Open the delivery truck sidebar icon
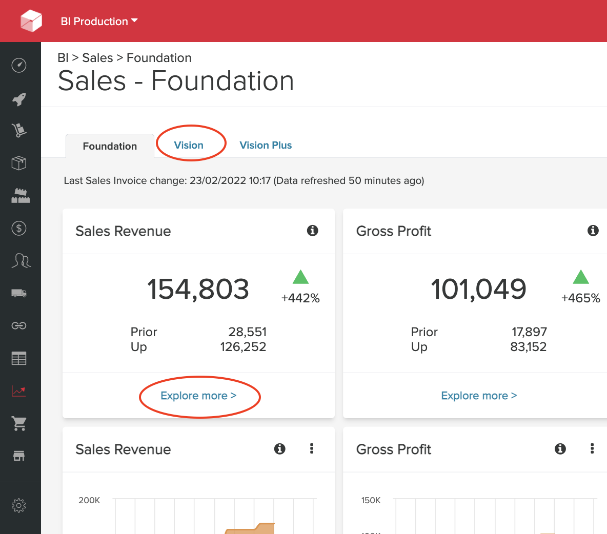 (x=19, y=293)
